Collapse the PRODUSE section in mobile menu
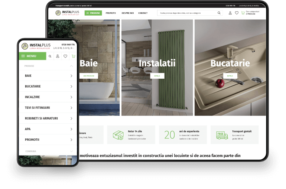Image resolution: width=286 pixels, height=189 pixels. coord(71,66)
